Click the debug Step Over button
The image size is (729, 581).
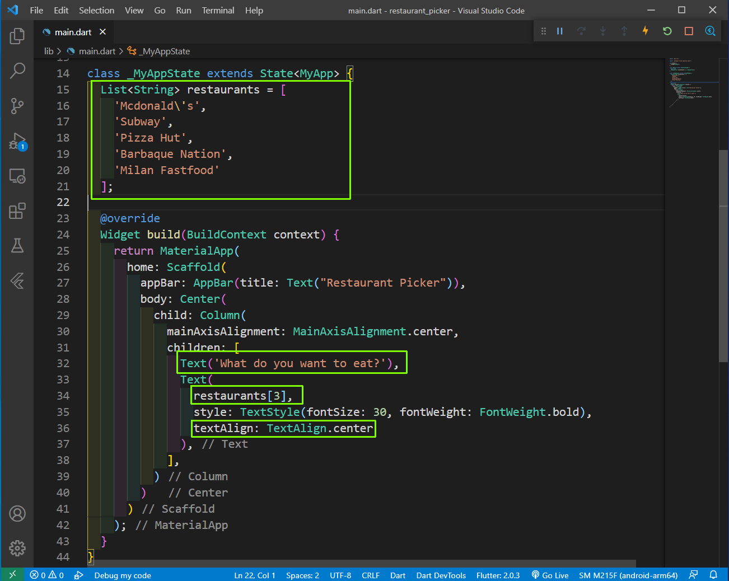tap(581, 31)
